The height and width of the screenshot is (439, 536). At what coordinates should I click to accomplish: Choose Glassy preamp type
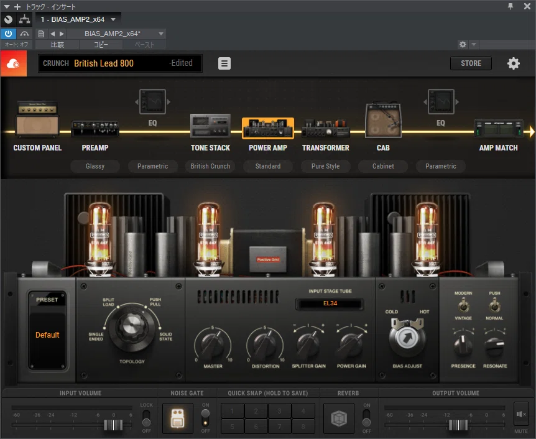95,166
